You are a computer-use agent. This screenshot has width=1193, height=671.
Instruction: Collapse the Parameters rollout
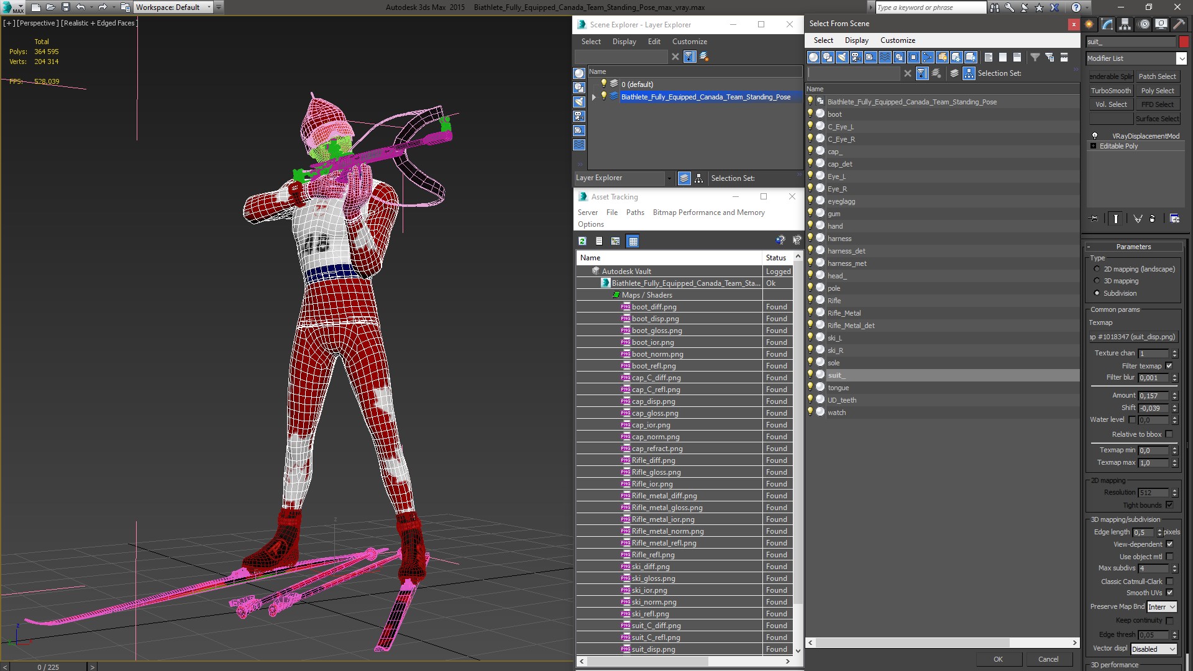(x=1133, y=247)
